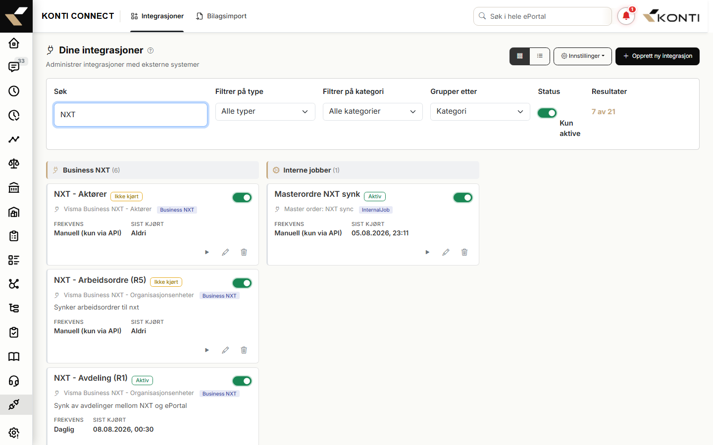
Task: Run the Masterordre NXT synk job
Action: (x=427, y=252)
